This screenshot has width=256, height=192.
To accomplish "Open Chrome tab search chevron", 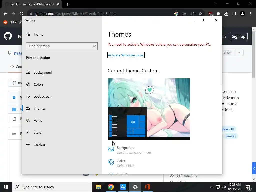I will coord(216,3).
